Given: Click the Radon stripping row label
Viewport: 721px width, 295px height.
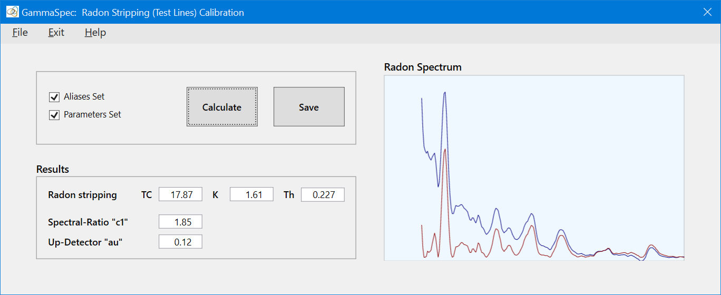Looking at the screenshot, I should pyautogui.click(x=82, y=195).
